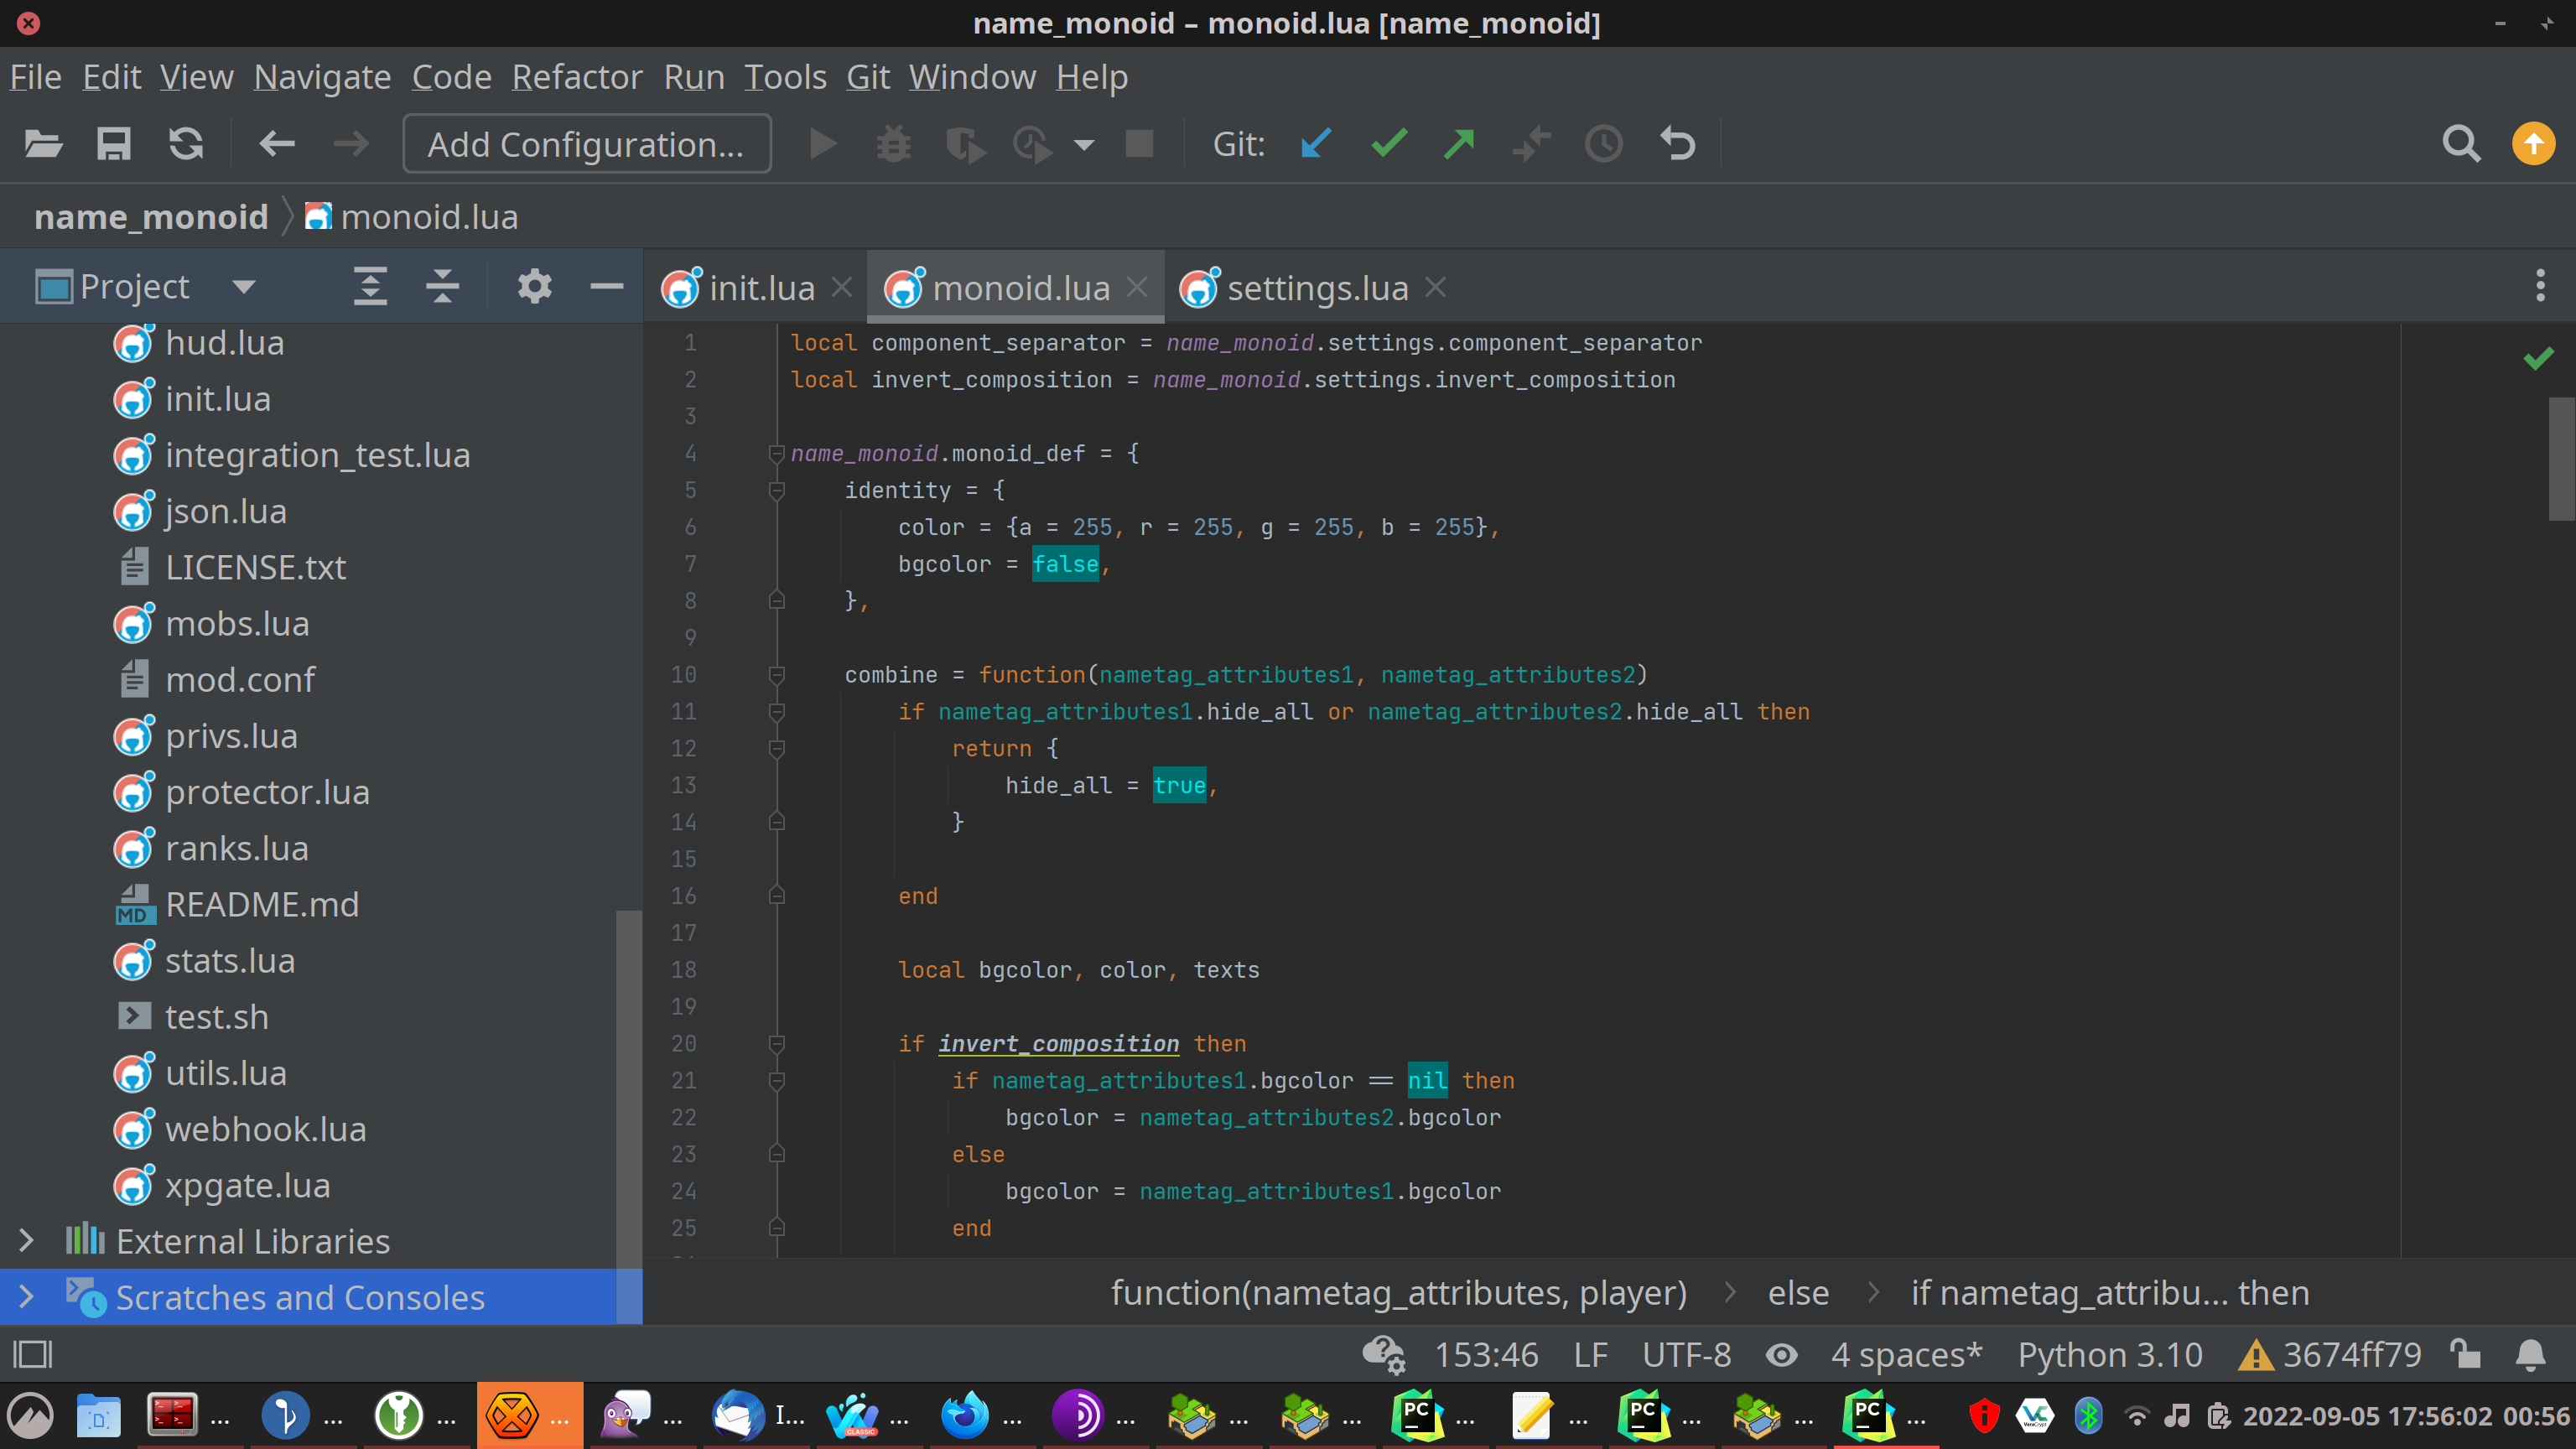This screenshot has height=1449, width=2576.
Task: Open Search Everywhere magnifier icon
Action: [2461, 144]
